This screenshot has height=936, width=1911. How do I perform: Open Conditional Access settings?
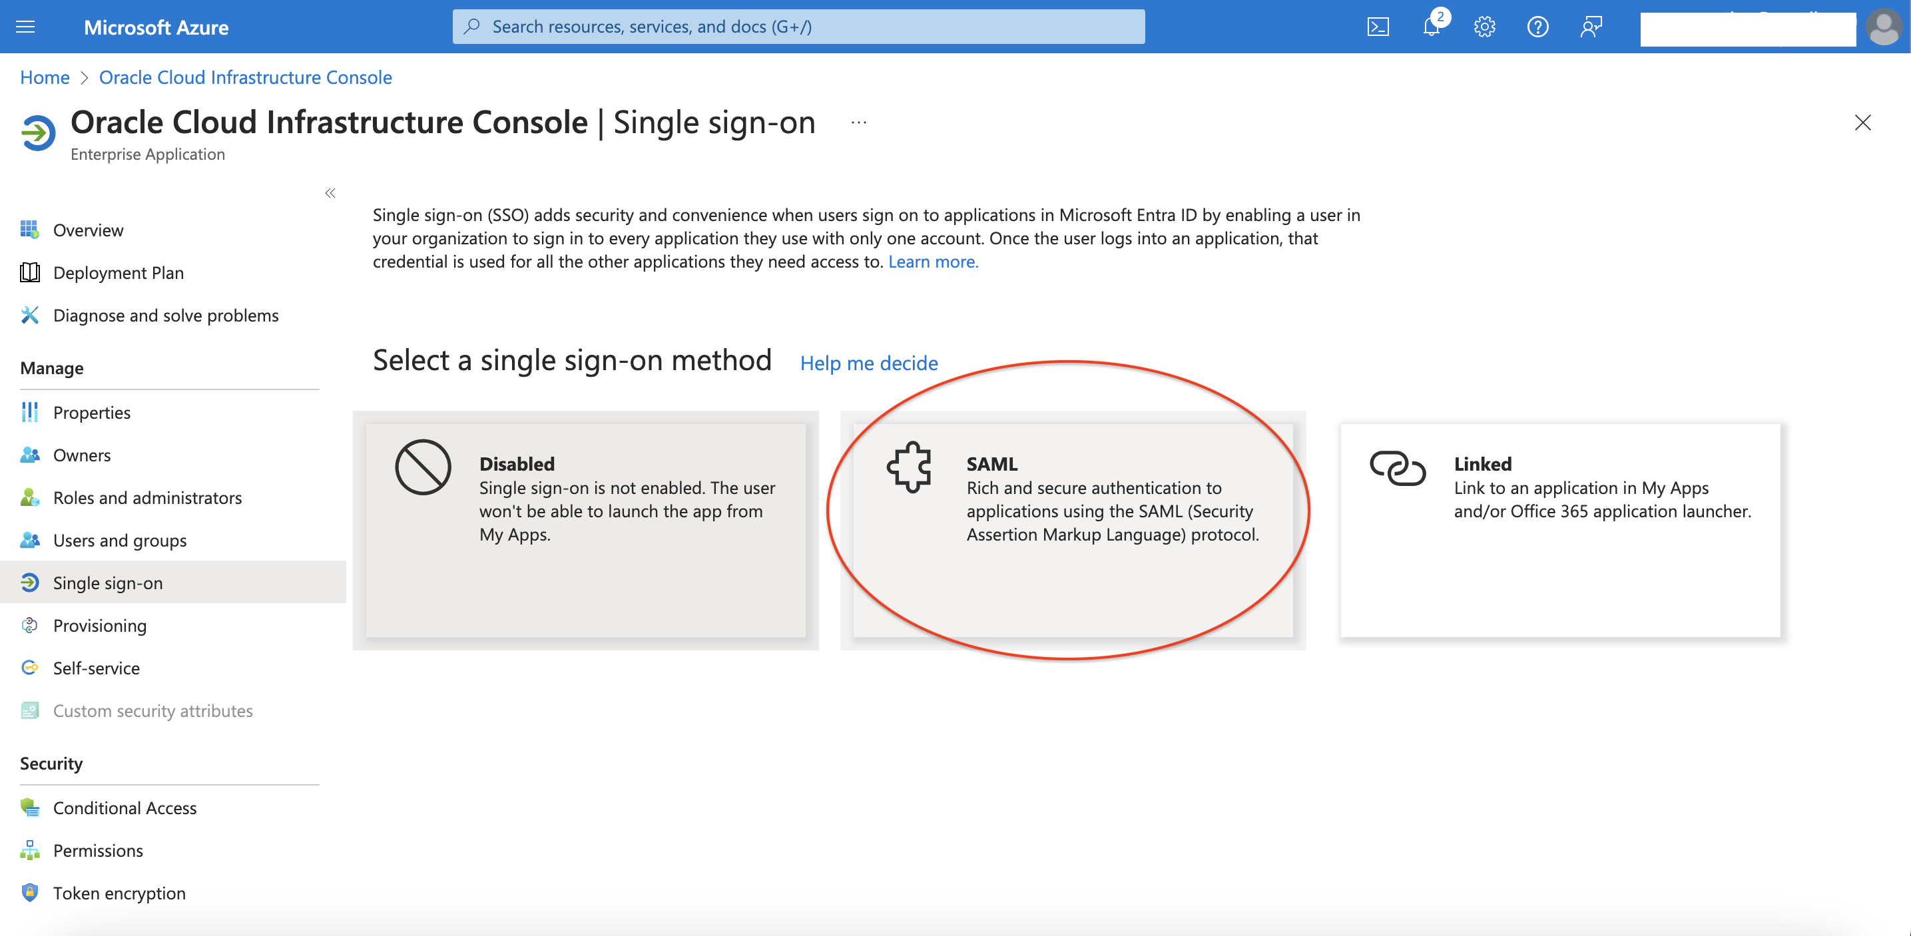[124, 808]
